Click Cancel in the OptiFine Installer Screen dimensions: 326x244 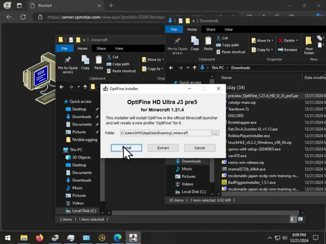pos(200,148)
